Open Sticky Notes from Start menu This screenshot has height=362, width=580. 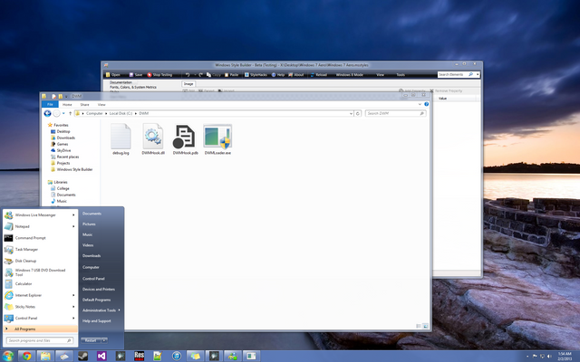(40, 307)
